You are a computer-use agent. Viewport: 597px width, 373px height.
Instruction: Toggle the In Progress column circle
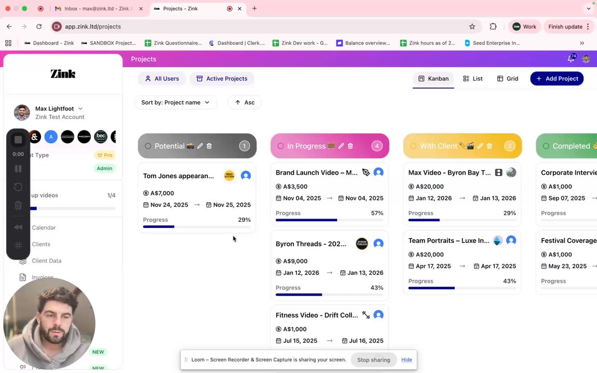pos(281,146)
